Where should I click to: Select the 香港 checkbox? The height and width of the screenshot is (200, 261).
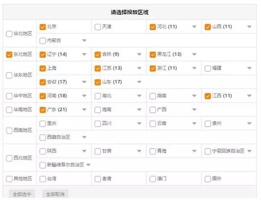click(97, 179)
